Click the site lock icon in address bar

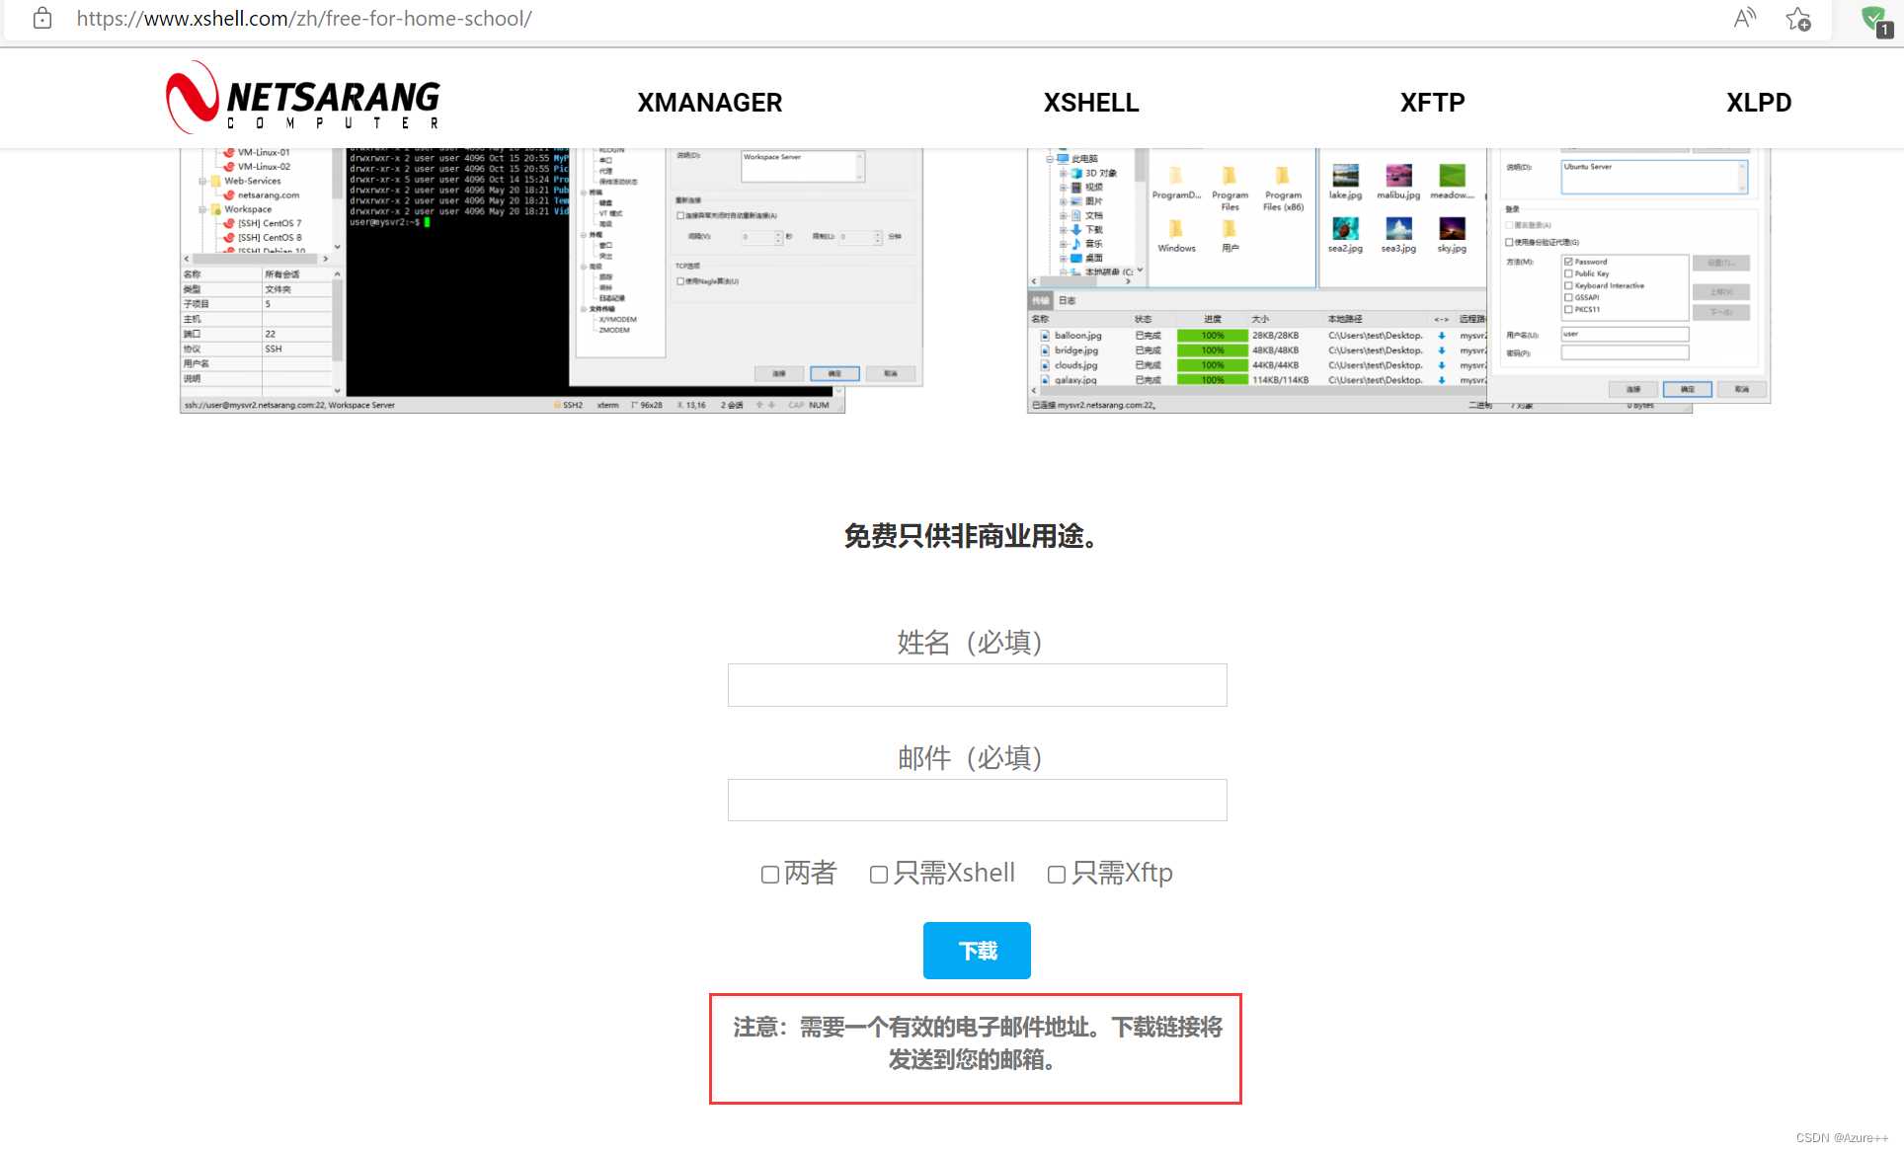[x=42, y=18]
